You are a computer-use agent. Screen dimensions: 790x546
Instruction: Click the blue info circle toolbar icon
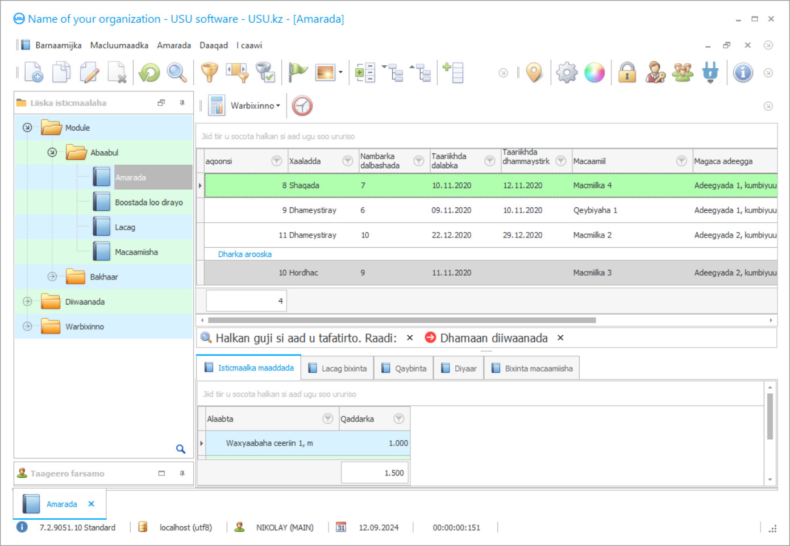coord(742,73)
